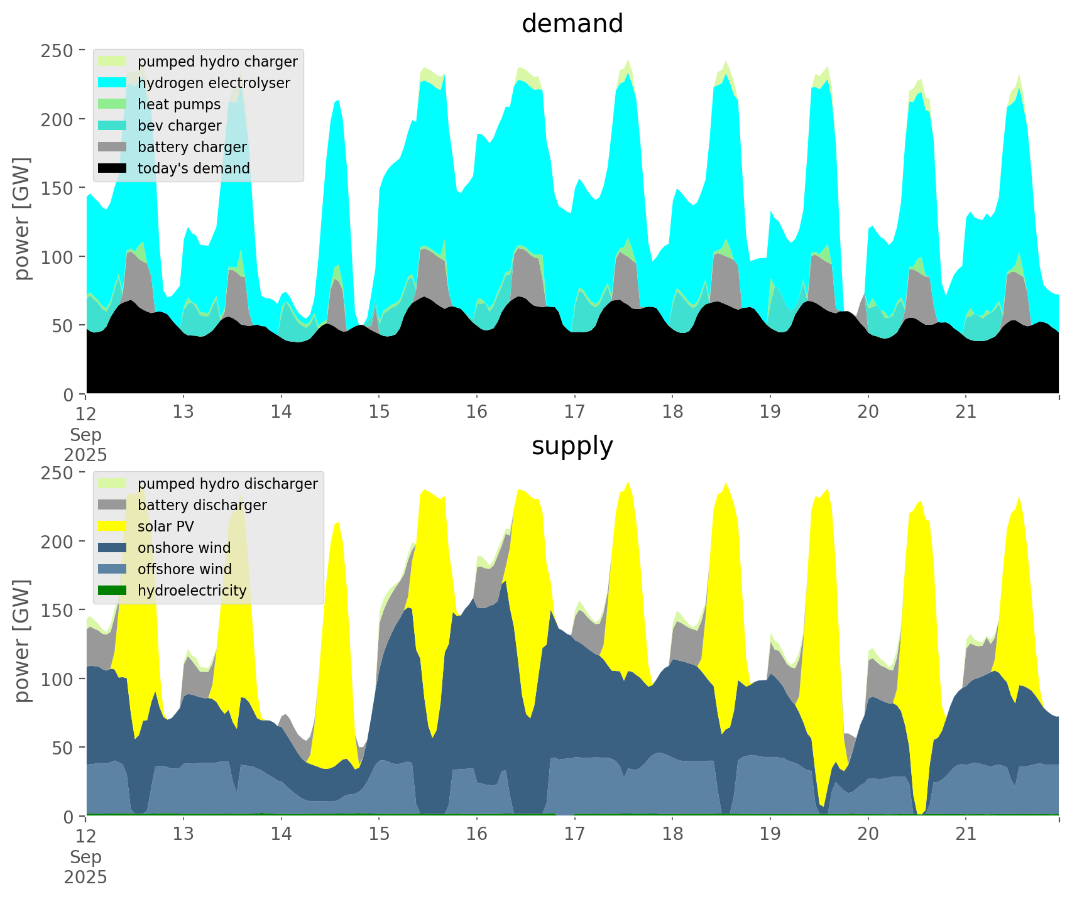This screenshot has width=1072, height=899.
Task: Click the 250 tick on the demand y-axis
Action: point(58,50)
